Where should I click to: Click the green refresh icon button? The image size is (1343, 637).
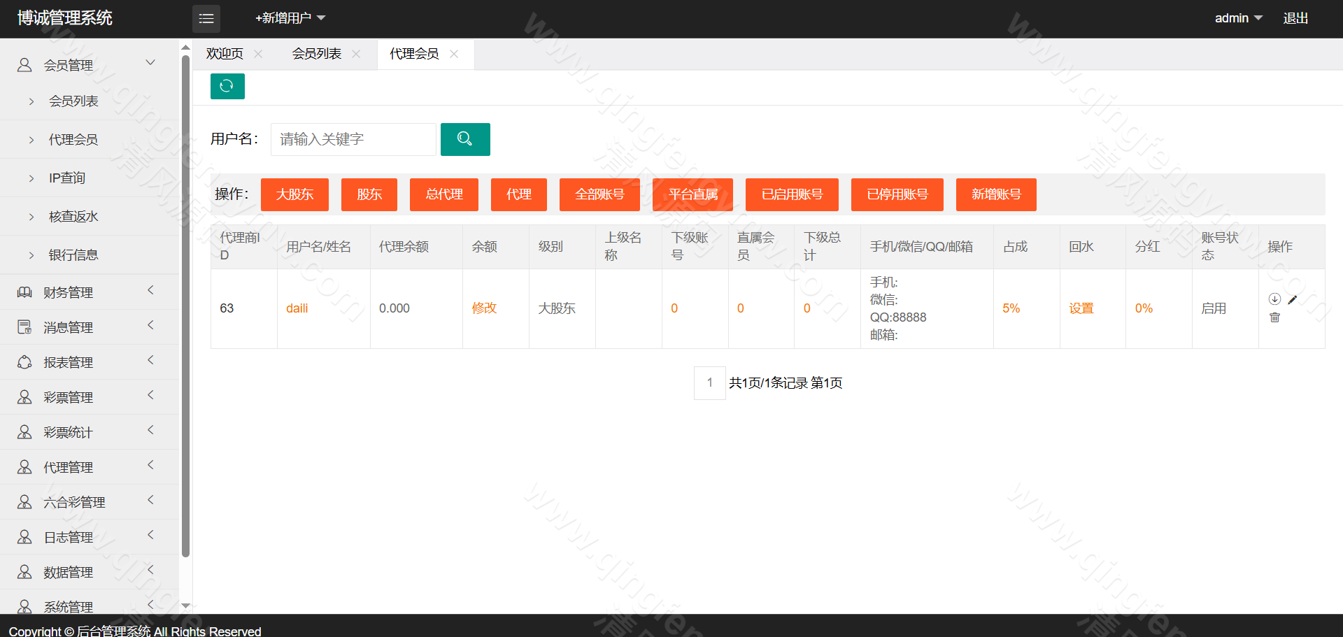[x=227, y=86]
